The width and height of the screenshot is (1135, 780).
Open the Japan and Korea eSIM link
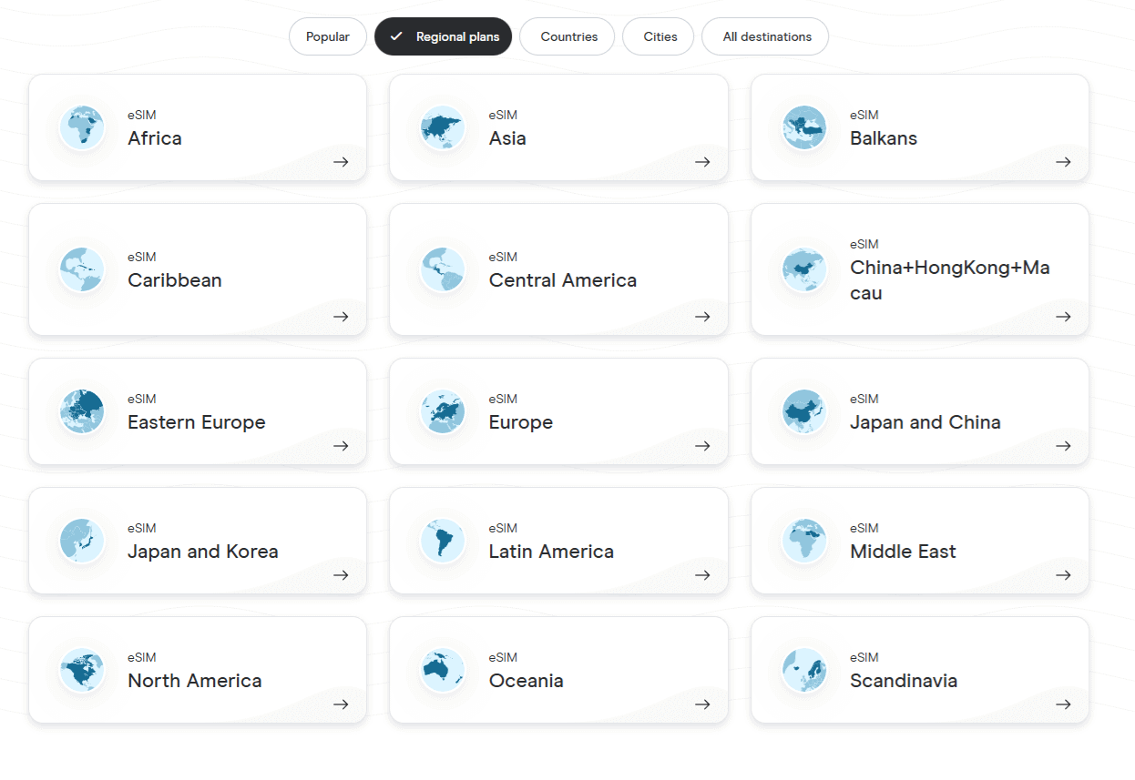coord(202,552)
